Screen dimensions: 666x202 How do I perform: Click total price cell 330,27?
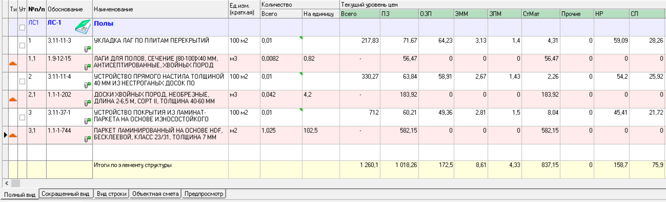point(360,81)
